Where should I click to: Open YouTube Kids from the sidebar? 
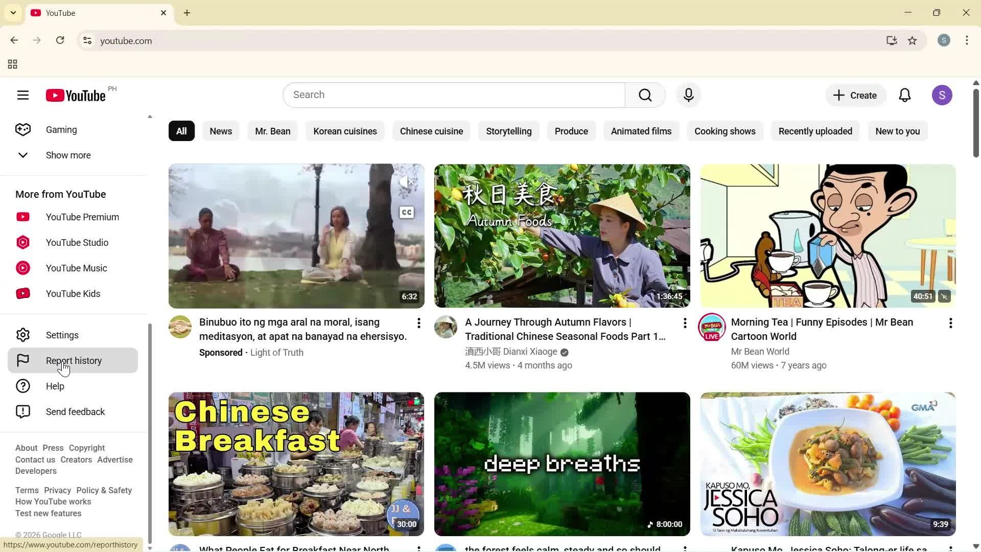(73, 293)
